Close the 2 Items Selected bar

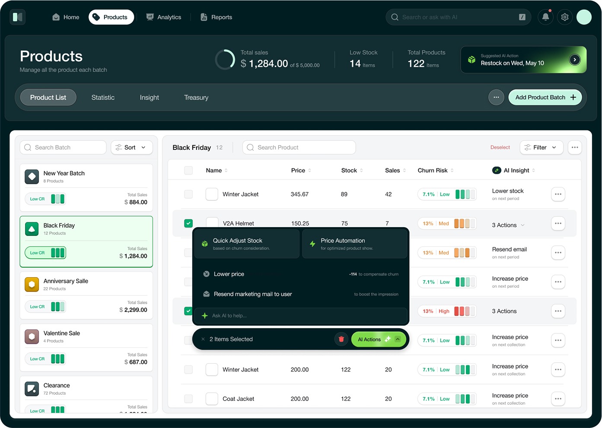click(x=203, y=339)
